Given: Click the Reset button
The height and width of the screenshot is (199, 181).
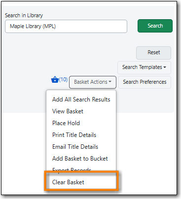Looking at the screenshot, I should click(153, 53).
